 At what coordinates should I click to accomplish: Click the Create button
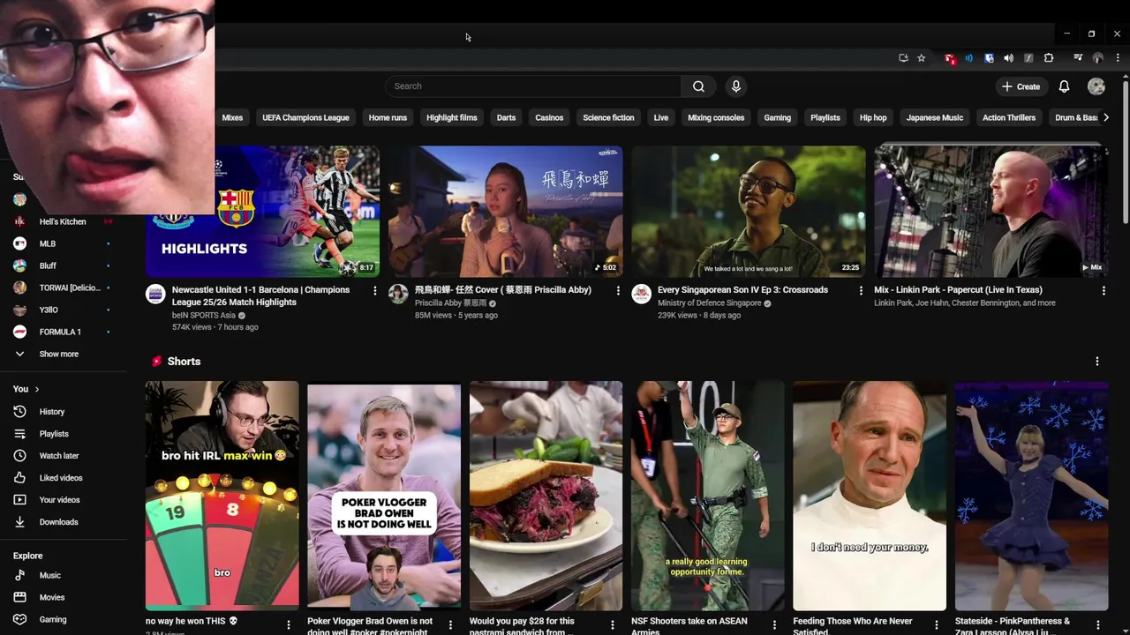1021,86
